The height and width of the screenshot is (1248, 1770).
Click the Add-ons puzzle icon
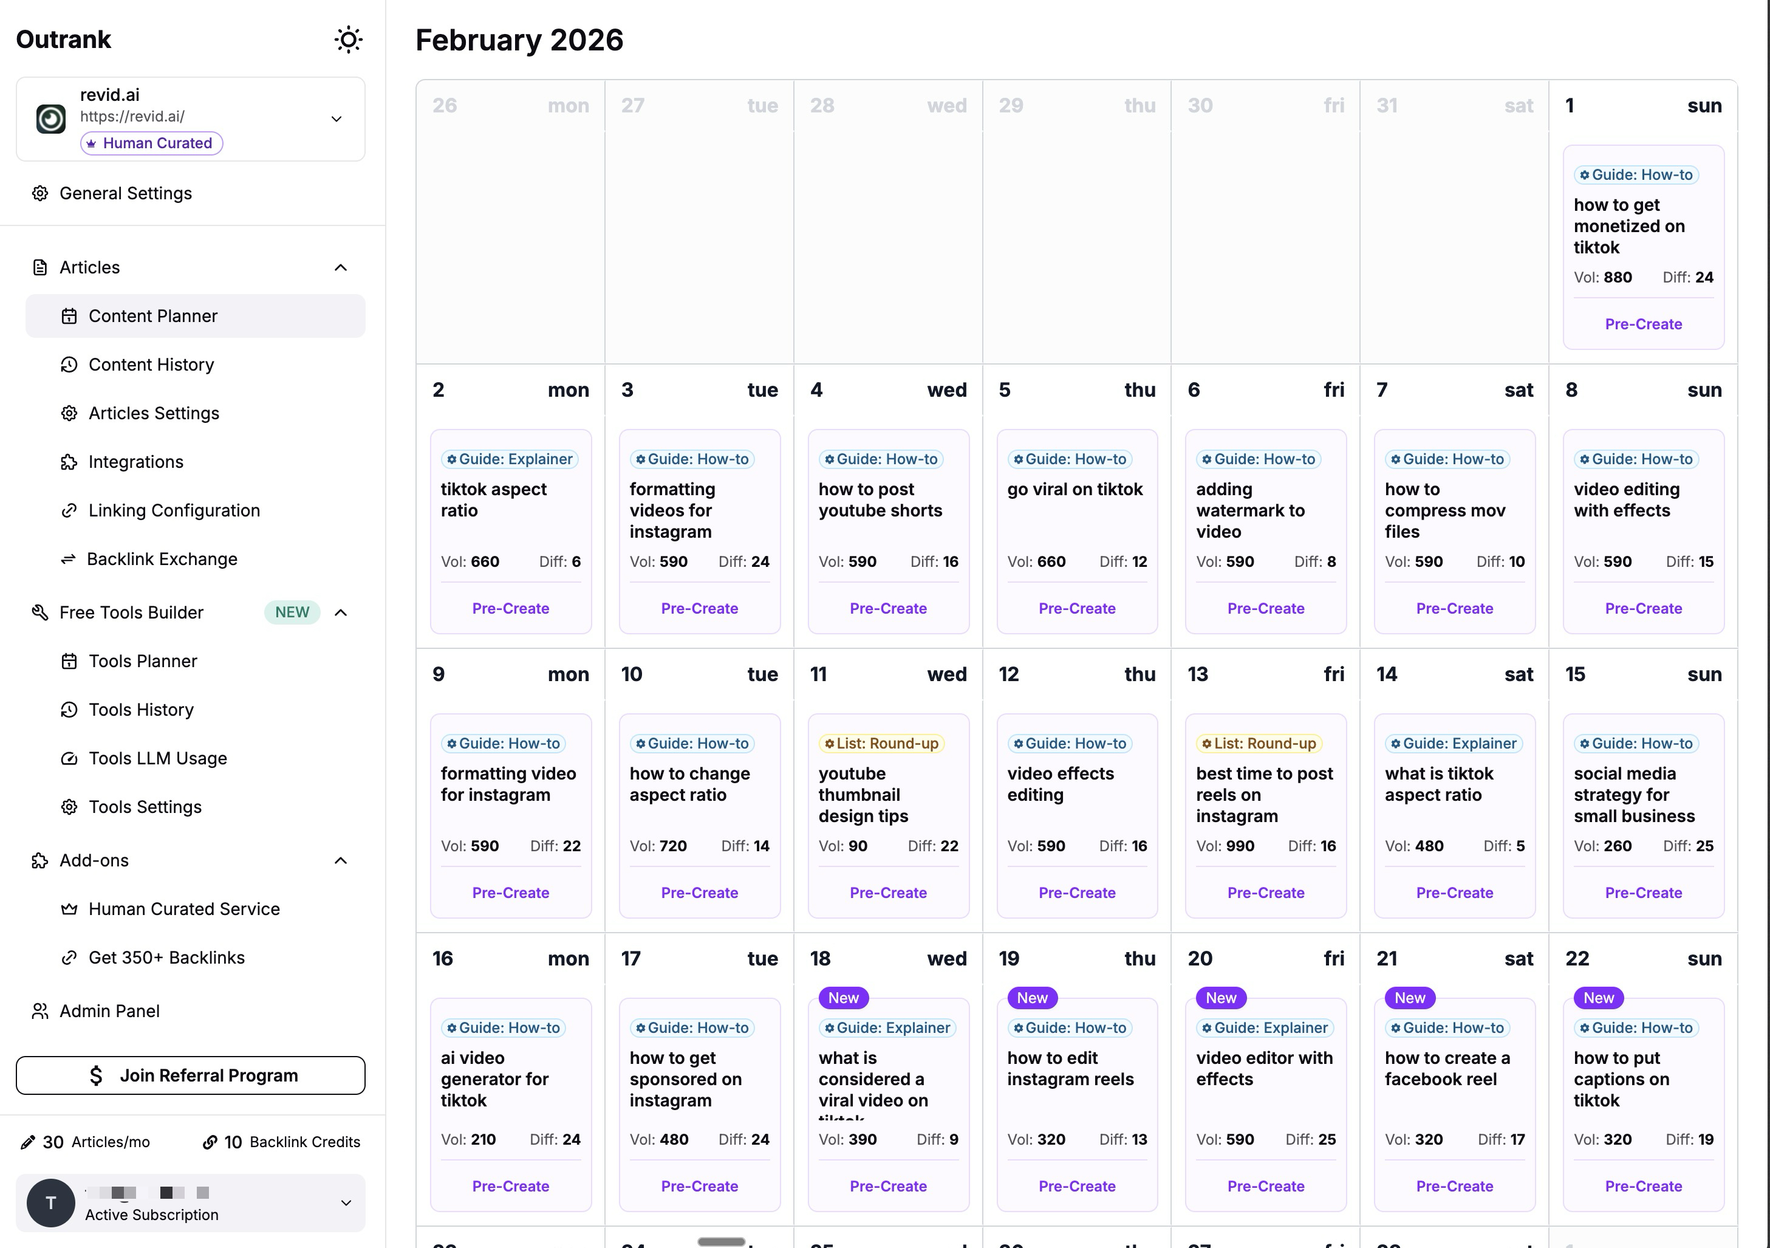point(40,861)
